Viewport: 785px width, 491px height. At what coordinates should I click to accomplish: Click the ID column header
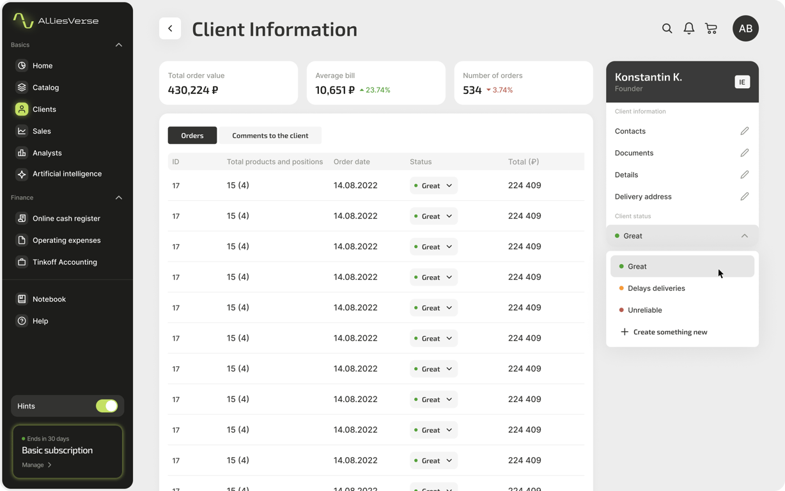pos(176,162)
